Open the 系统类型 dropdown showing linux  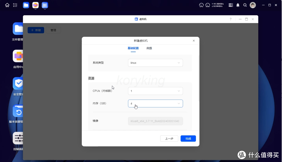[x=155, y=63]
